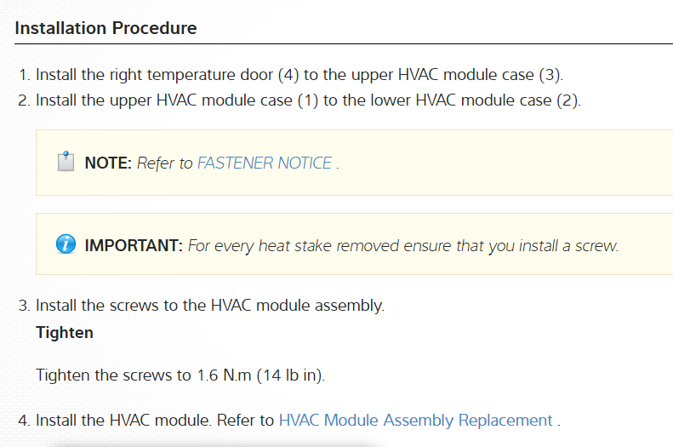Open HVAC Module Assembly Replacement link
Viewport: 673px width, 447px height.
coord(416,420)
